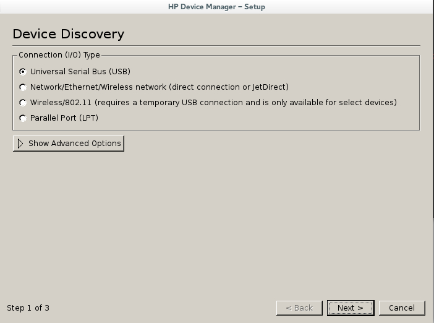The width and height of the screenshot is (434, 323).
Task: Click the Universal Serial Bus (USB) label text
Action: point(80,72)
